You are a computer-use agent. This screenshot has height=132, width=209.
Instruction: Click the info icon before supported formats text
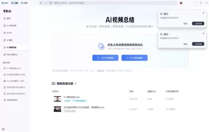54,71
